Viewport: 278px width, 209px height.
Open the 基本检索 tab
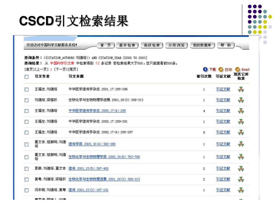tap(127, 45)
